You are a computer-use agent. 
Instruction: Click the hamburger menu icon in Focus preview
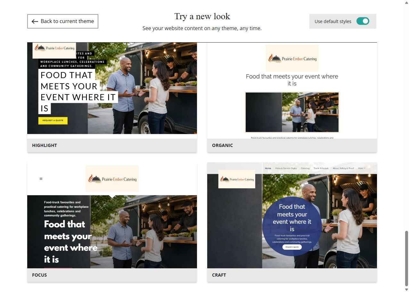point(41,179)
